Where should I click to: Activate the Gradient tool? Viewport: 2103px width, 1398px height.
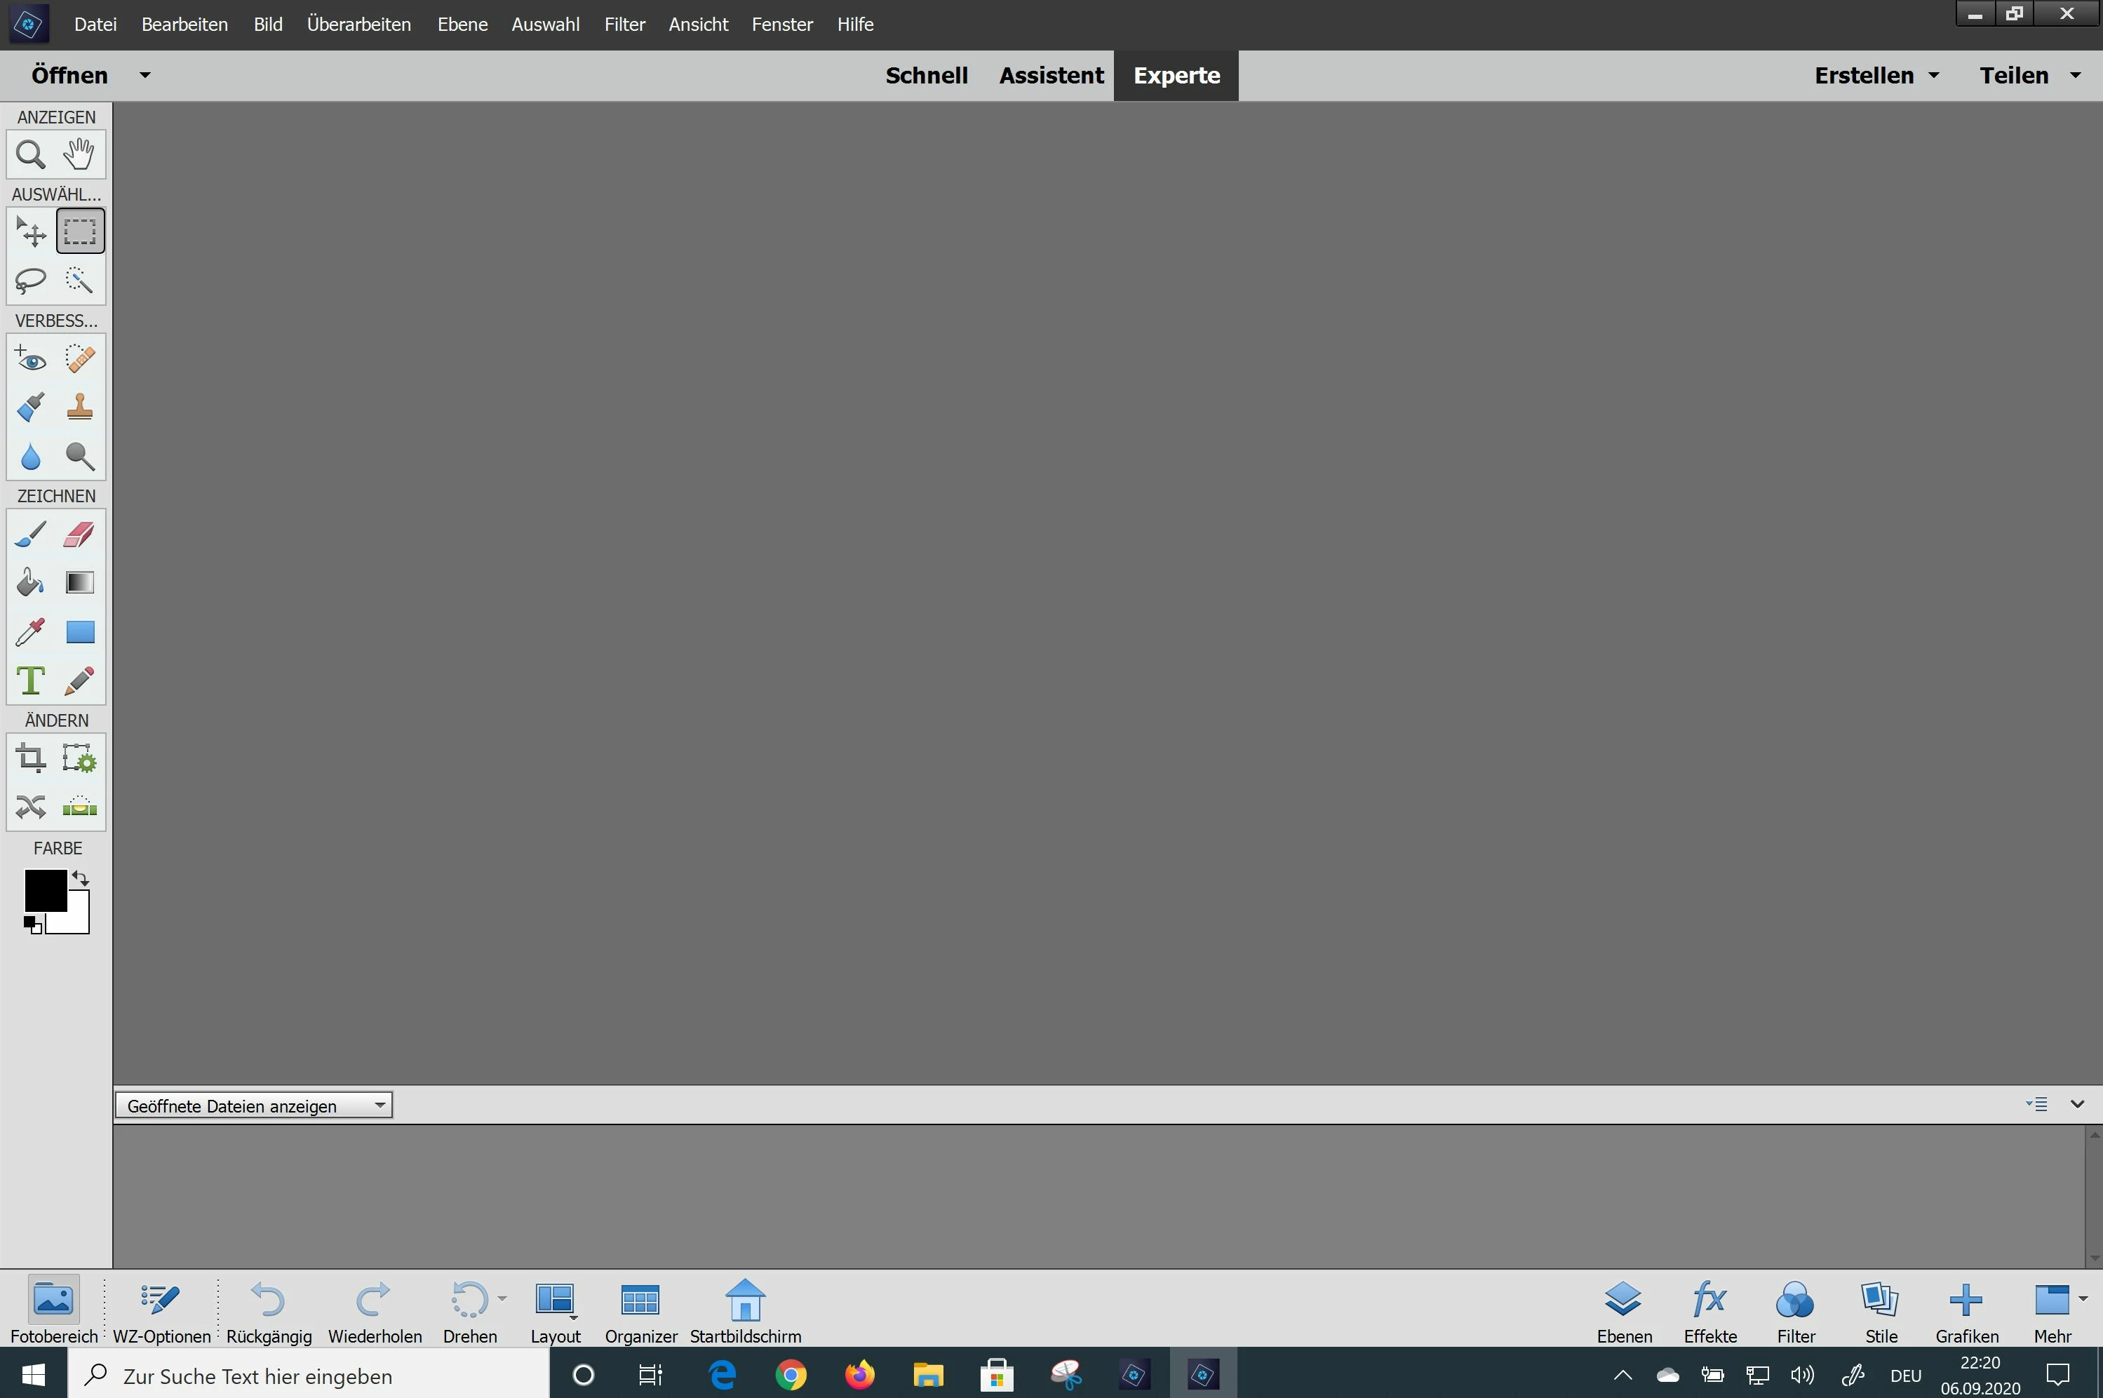click(x=79, y=583)
